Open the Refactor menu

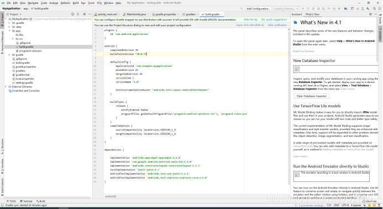pyautogui.click(x=65, y=3)
